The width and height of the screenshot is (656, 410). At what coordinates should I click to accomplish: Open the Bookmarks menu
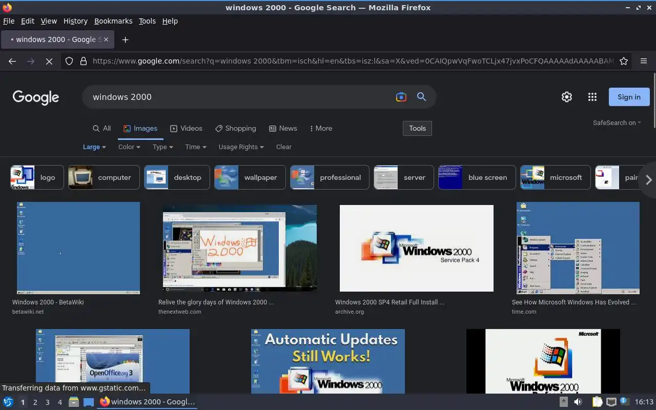pyautogui.click(x=113, y=21)
